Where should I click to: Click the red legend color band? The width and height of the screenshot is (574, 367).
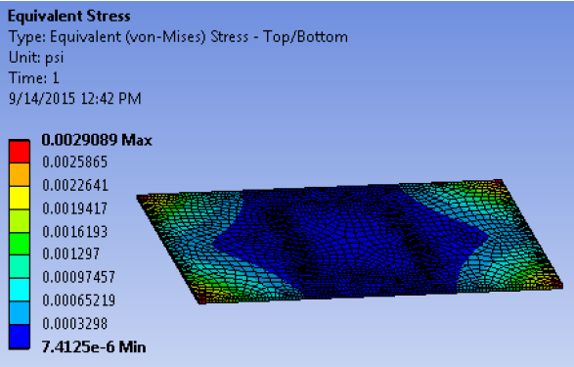tap(20, 152)
